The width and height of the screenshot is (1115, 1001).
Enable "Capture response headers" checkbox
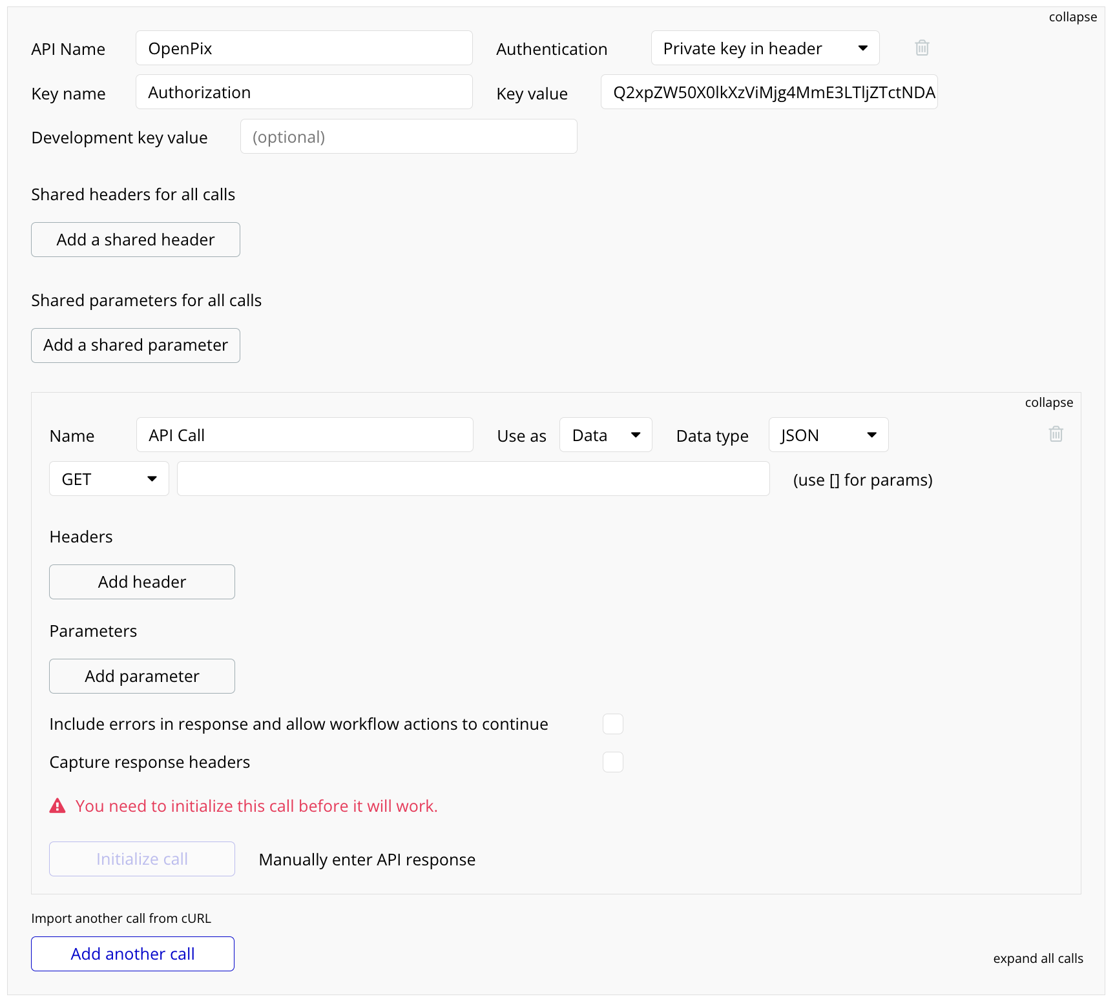point(612,762)
